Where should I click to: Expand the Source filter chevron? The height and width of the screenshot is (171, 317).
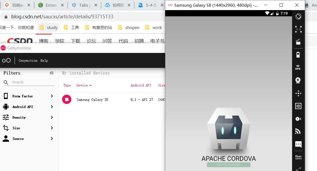[x=52, y=139]
